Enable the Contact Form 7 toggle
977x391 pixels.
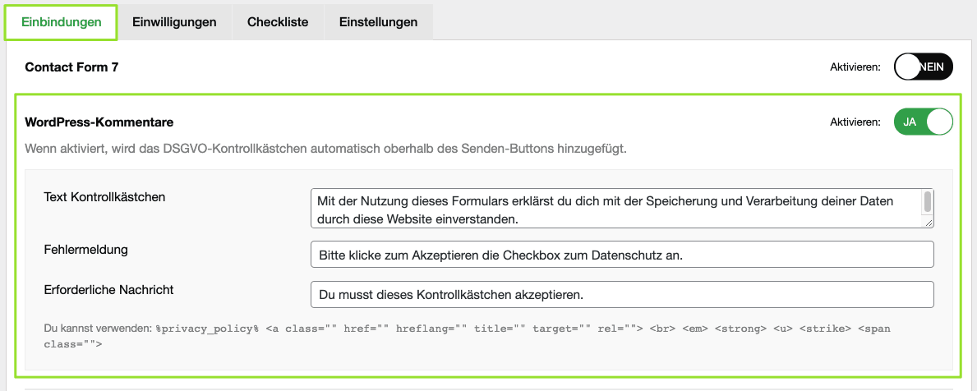(923, 67)
